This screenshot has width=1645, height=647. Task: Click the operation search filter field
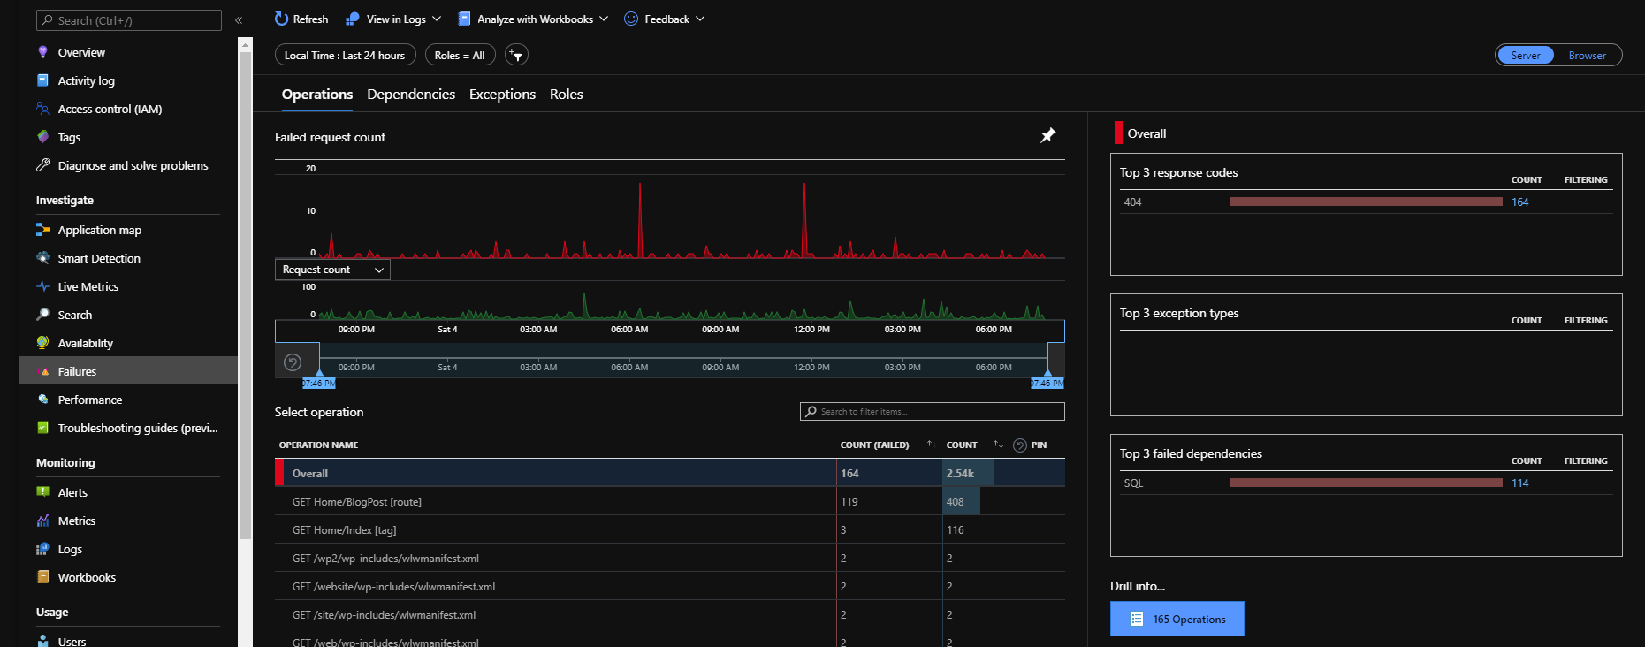[932, 412]
